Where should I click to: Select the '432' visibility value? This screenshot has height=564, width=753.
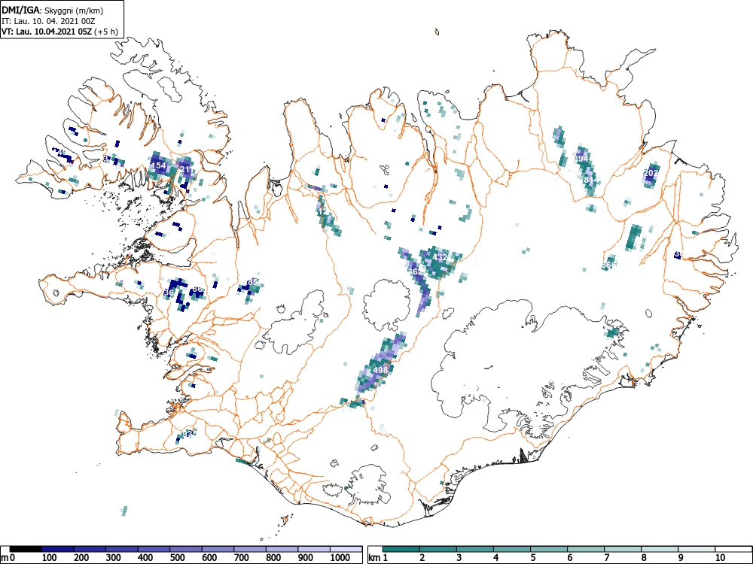(440, 257)
